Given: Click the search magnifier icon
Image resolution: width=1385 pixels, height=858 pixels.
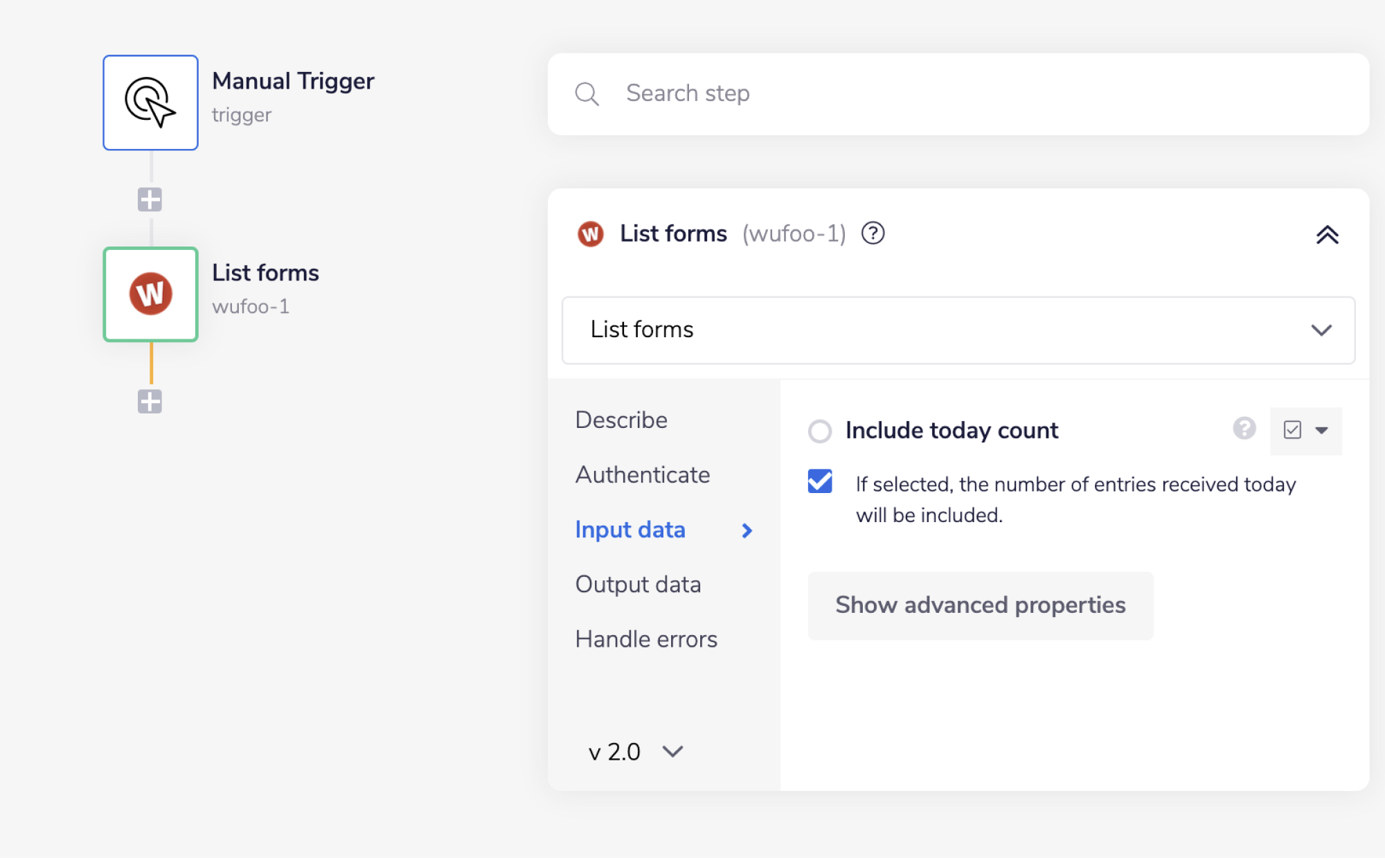Looking at the screenshot, I should click(x=587, y=93).
